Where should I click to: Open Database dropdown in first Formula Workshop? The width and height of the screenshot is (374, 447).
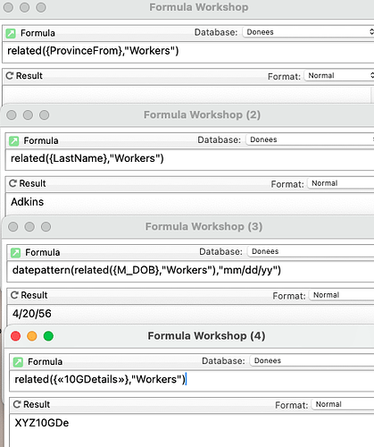click(x=308, y=32)
